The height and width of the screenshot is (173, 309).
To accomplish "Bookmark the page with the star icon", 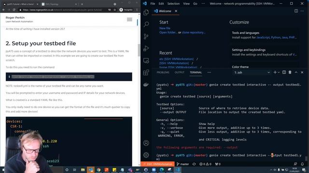I will click(x=115, y=10).
